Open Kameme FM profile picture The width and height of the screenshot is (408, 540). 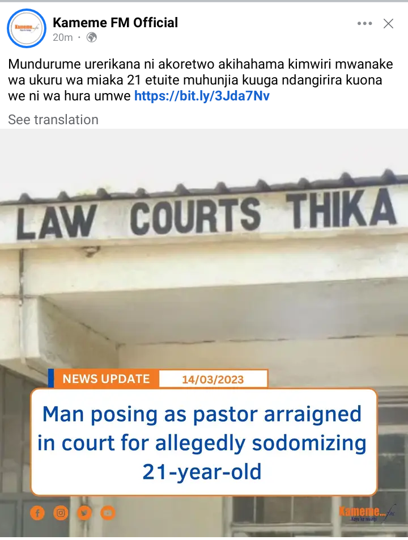(x=27, y=28)
